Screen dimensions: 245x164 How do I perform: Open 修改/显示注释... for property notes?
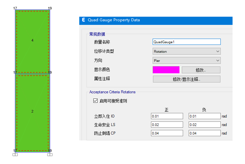coord(187,79)
